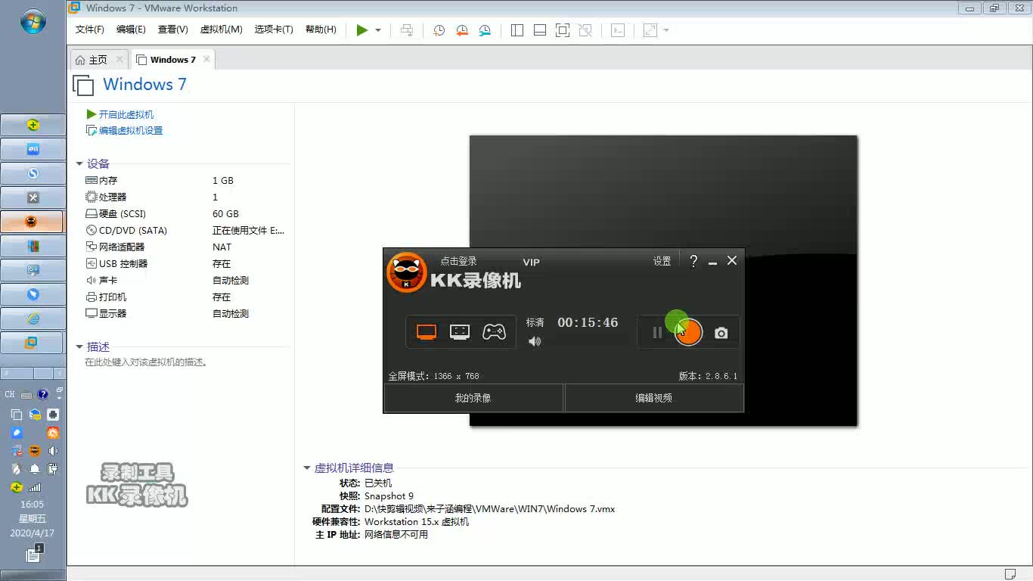Select full screen recording mode in KK录像机
The image size is (1033, 581).
tap(427, 332)
